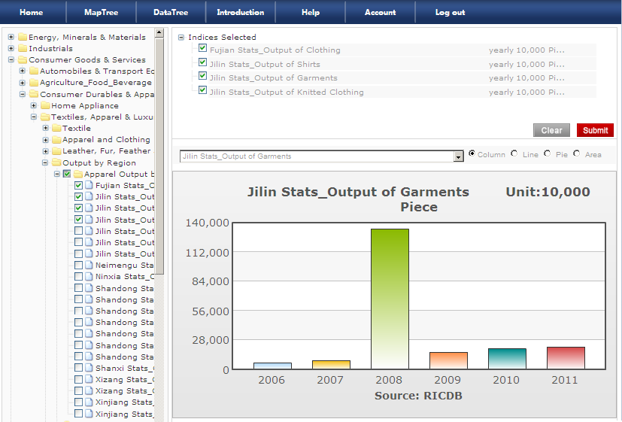The height and width of the screenshot is (422, 622).
Task: Click the Log out link
Action: 450,12
